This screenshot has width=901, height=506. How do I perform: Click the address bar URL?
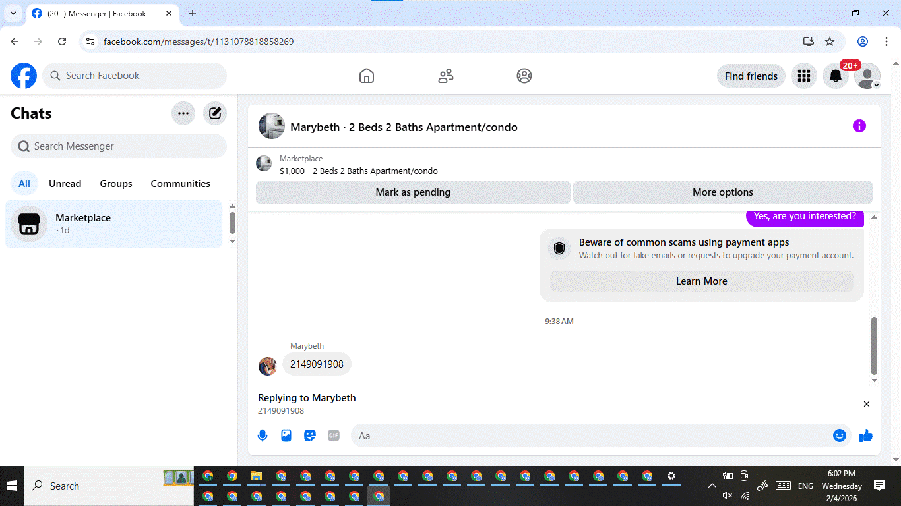(x=199, y=42)
